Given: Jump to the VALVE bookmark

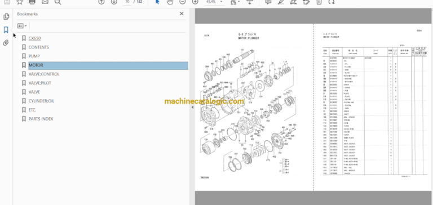Looking at the screenshot, I should tap(34, 92).
